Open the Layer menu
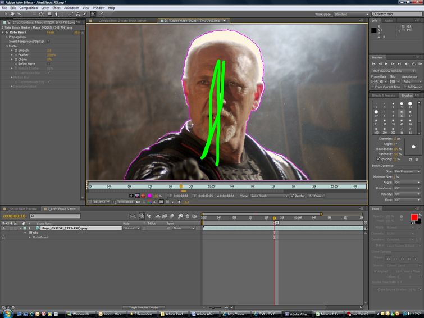 coord(45,8)
